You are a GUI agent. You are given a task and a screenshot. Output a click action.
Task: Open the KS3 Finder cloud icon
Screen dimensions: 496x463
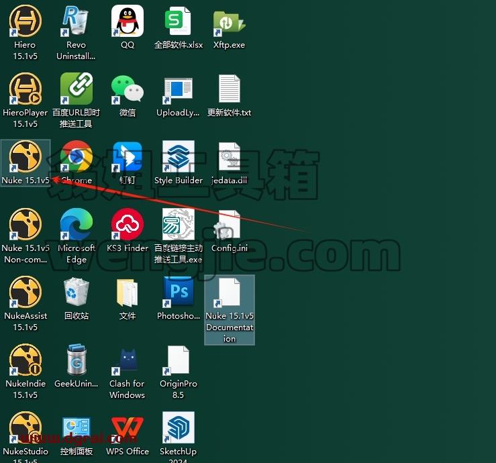[128, 224]
